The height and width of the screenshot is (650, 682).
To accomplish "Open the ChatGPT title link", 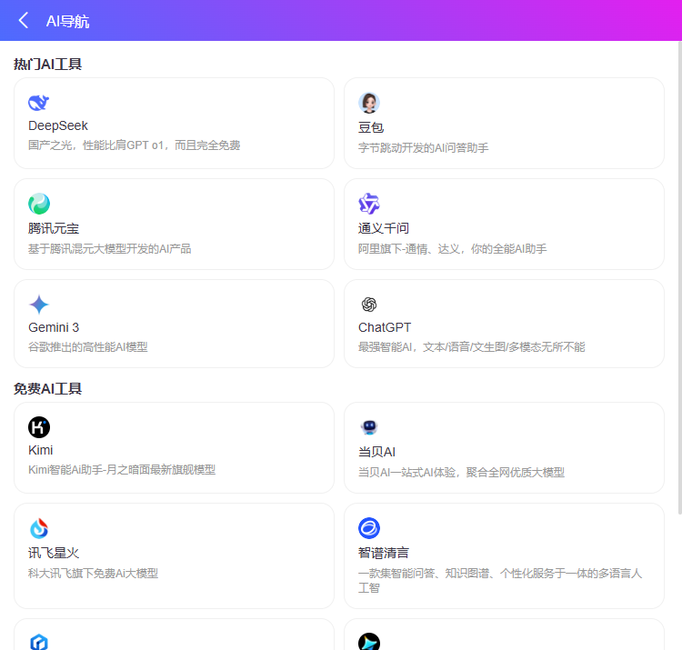I will 385,327.
